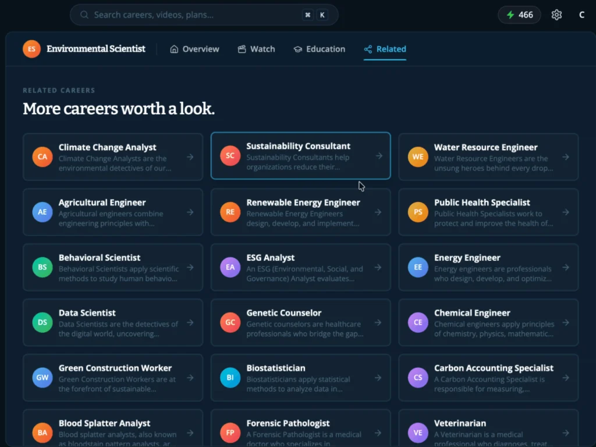Click the arrow on Sustainability Consultant card

(379, 156)
